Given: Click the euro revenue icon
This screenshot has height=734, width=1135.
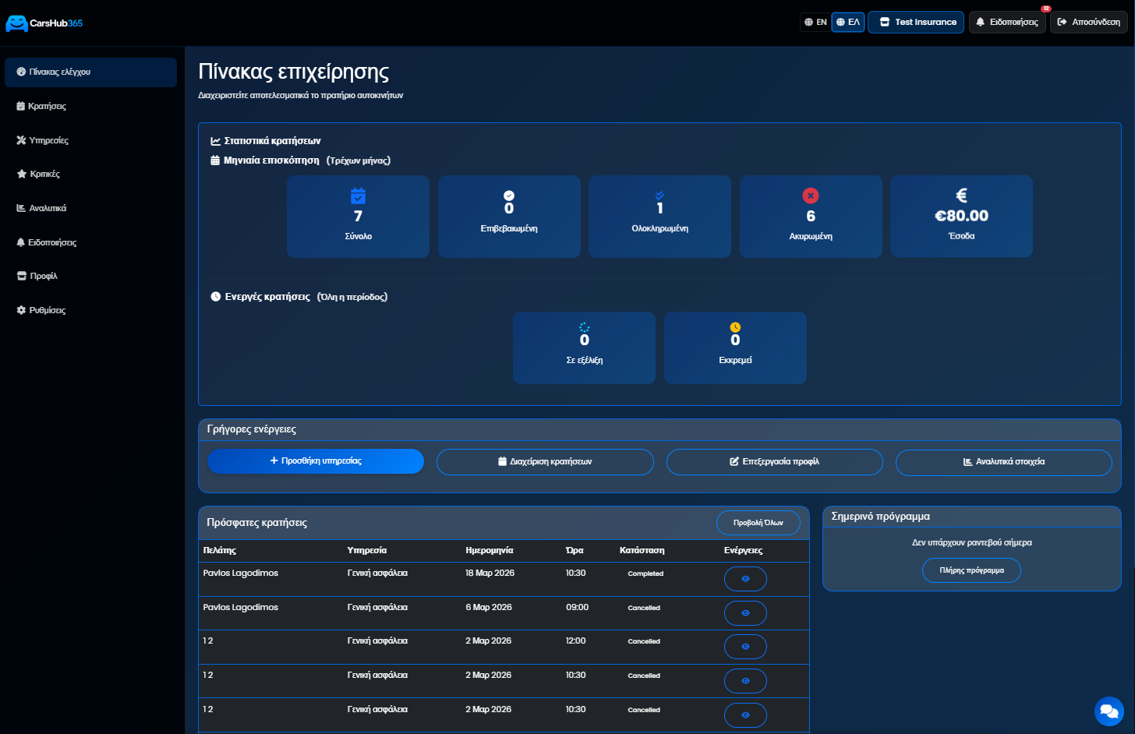Looking at the screenshot, I should [x=961, y=196].
